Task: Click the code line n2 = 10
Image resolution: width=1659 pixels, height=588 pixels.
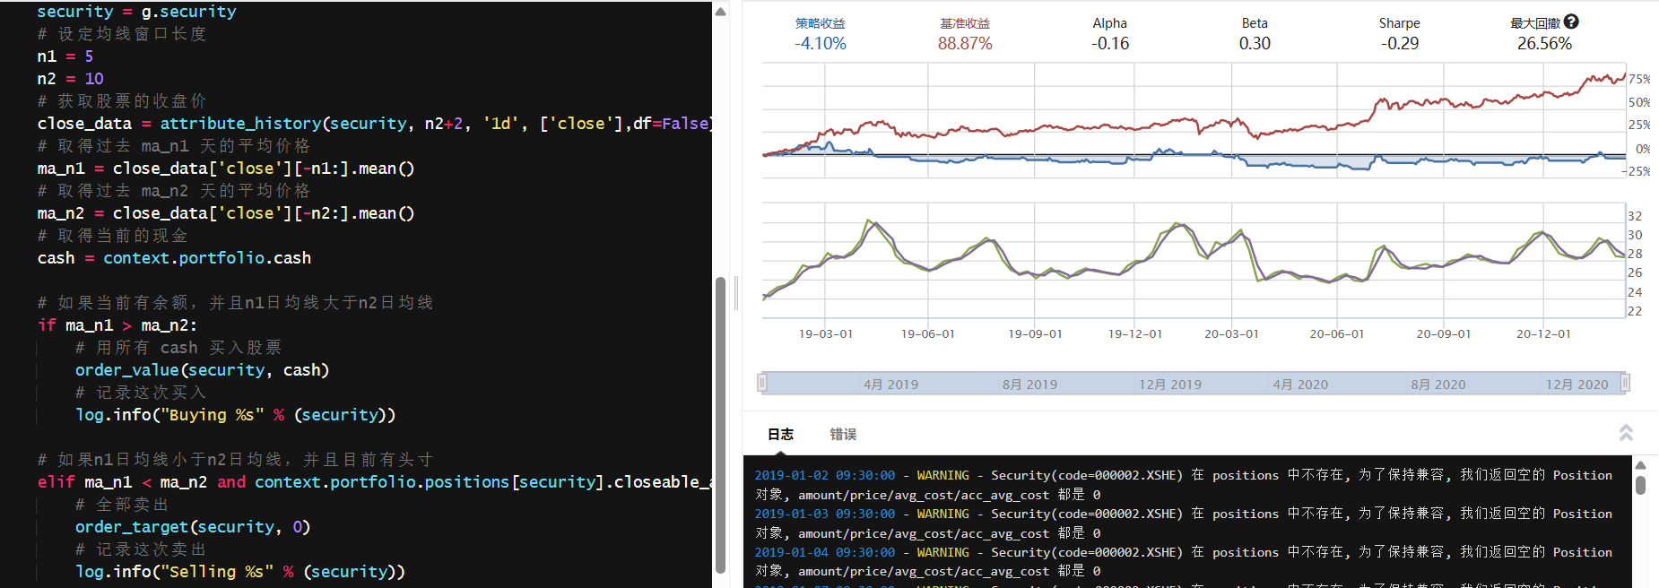Action: (71, 79)
